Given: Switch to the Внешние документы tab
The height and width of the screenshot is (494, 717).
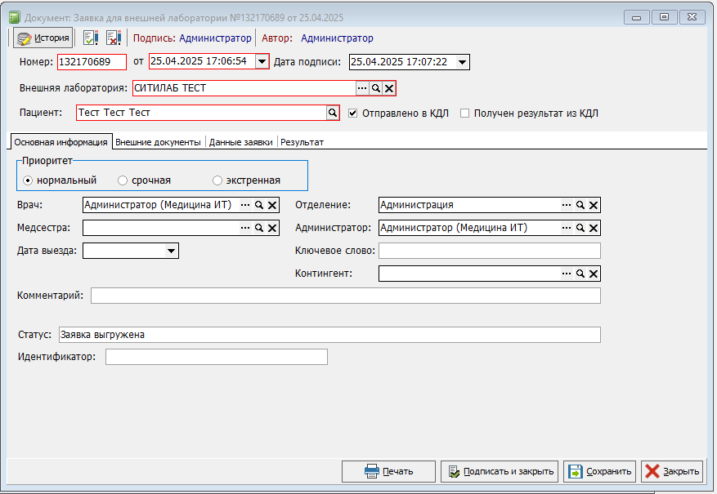Looking at the screenshot, I should coord(158,142).
